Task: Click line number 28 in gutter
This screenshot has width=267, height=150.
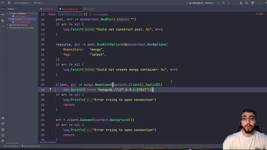Action: [43, 90]
